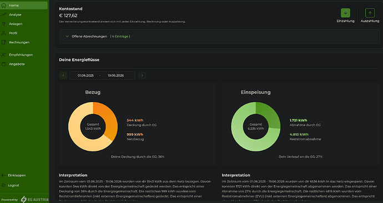Click the Auszahlung up-arrow icon
Image resolution: width=383 pixels, height=203 pixels.
click(370, 13)
